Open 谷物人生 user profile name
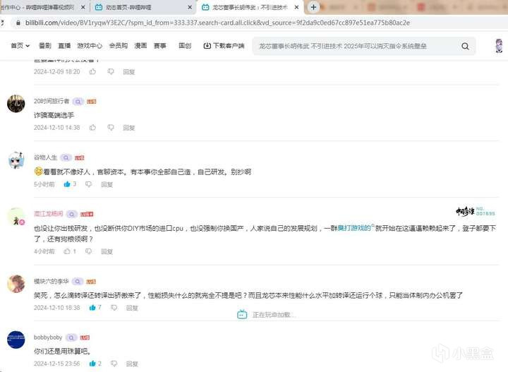This screenshot has width=508, height=372. (45, 157)
